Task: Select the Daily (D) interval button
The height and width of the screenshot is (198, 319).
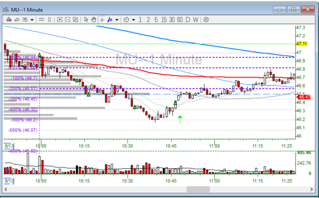Action: 188,19
